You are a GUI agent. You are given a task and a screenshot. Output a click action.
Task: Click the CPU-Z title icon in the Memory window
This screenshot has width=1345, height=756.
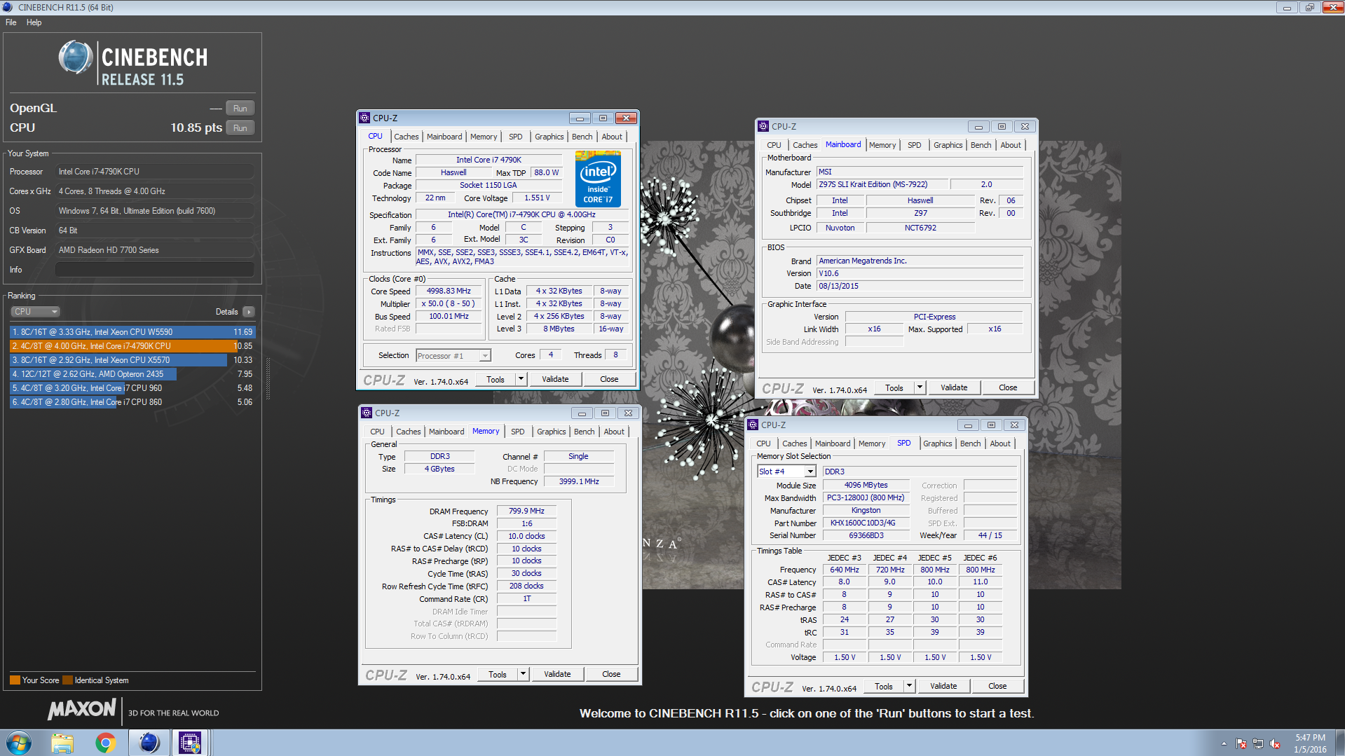click(367, 413)
